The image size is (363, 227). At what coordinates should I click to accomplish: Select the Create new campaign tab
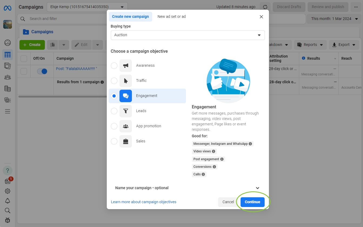coord(130,17)
